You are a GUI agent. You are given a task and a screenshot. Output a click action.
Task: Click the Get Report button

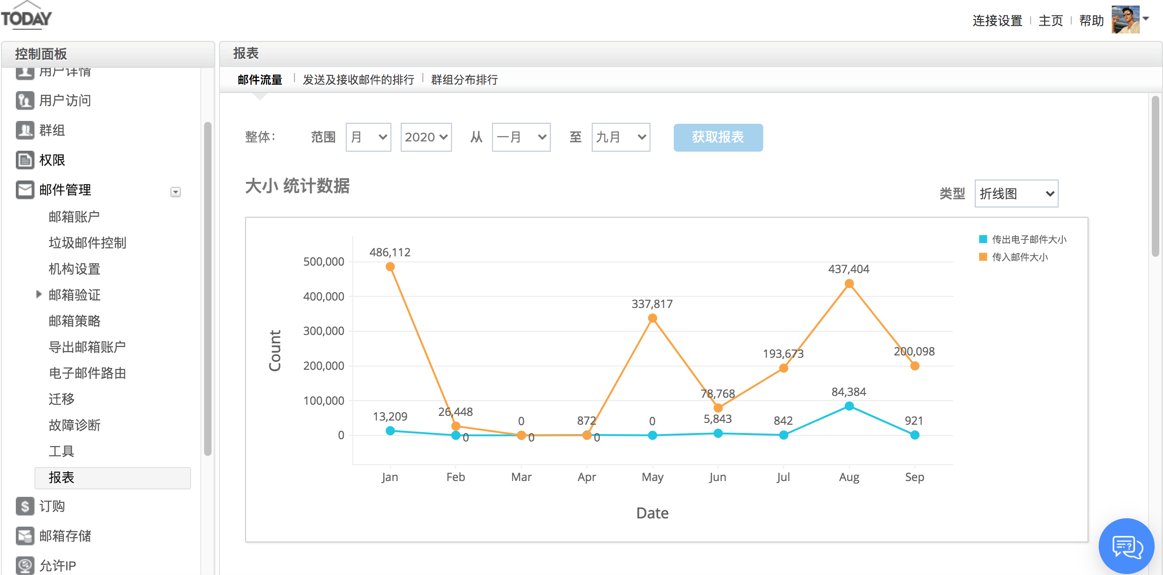tap(718, 137)
